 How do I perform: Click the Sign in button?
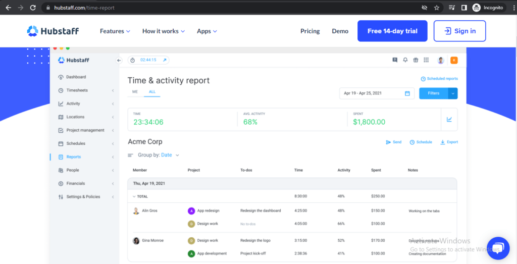tap(459, 31)
